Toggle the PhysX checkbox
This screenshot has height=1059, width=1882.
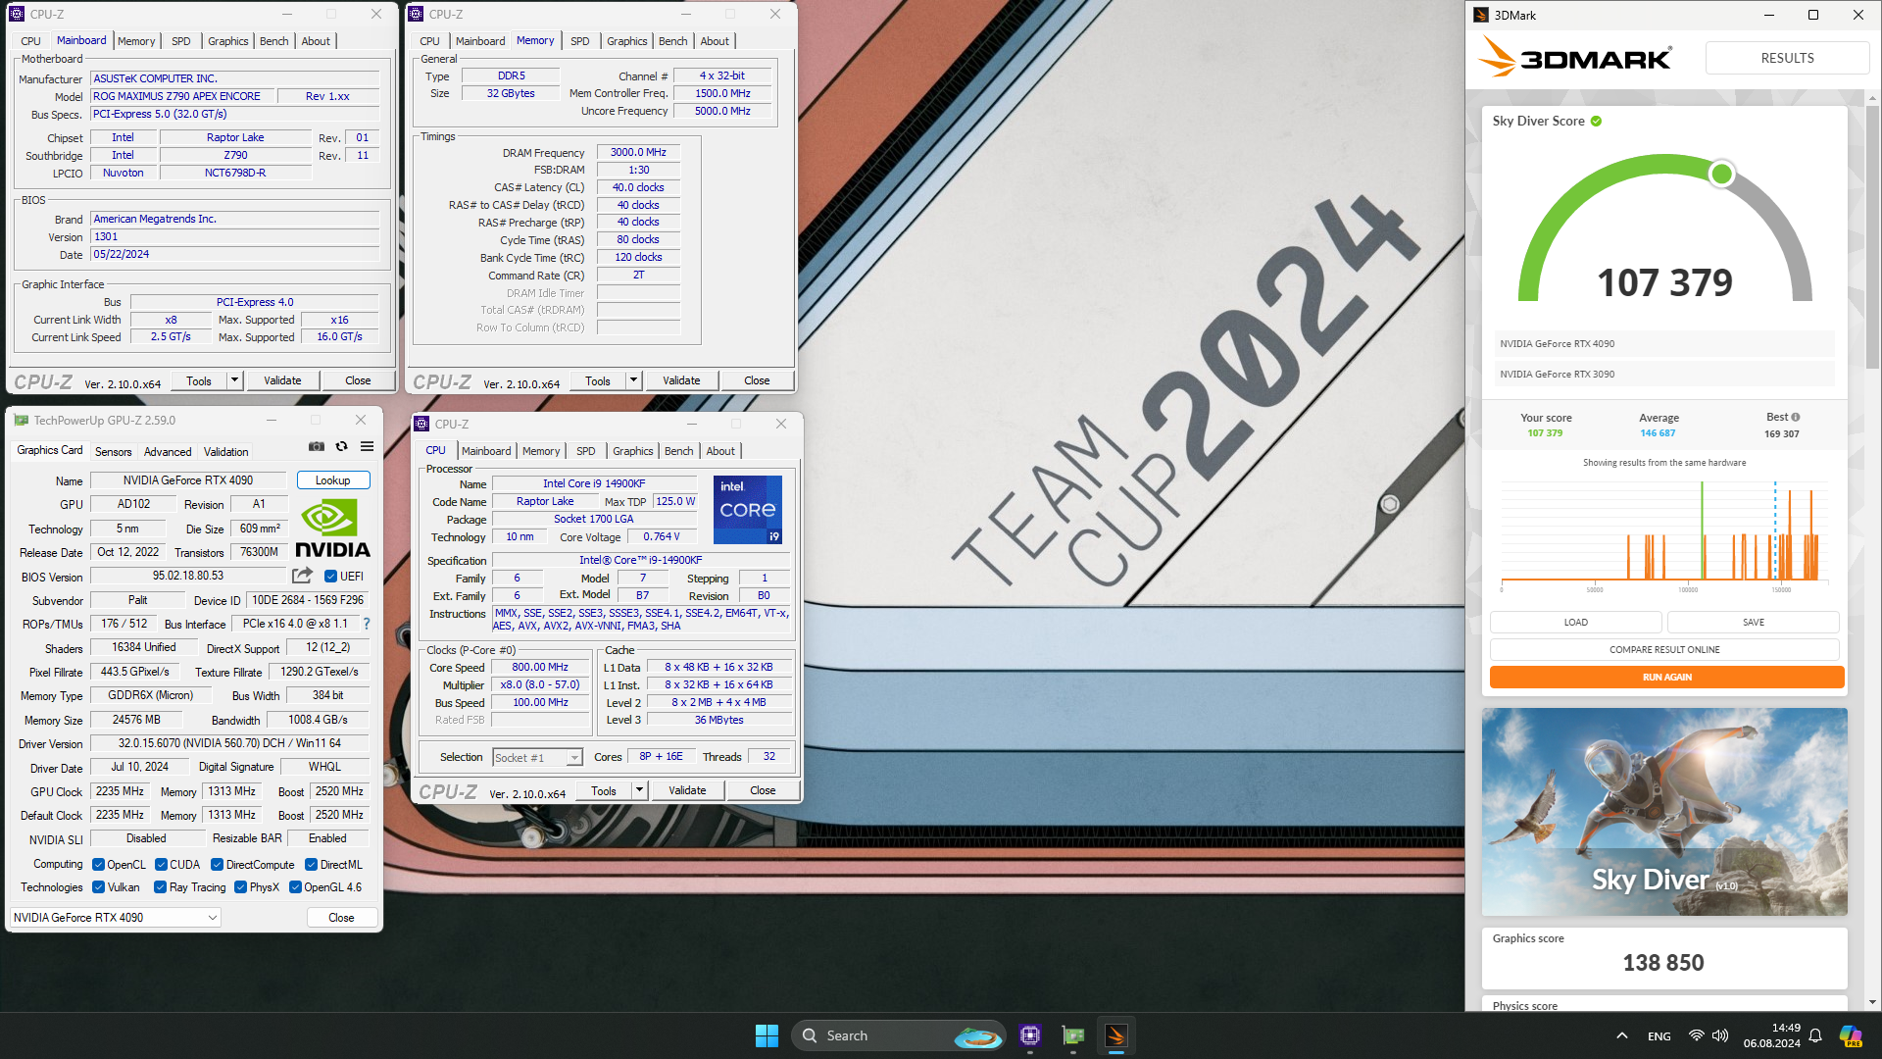click(x=240, y=887)
